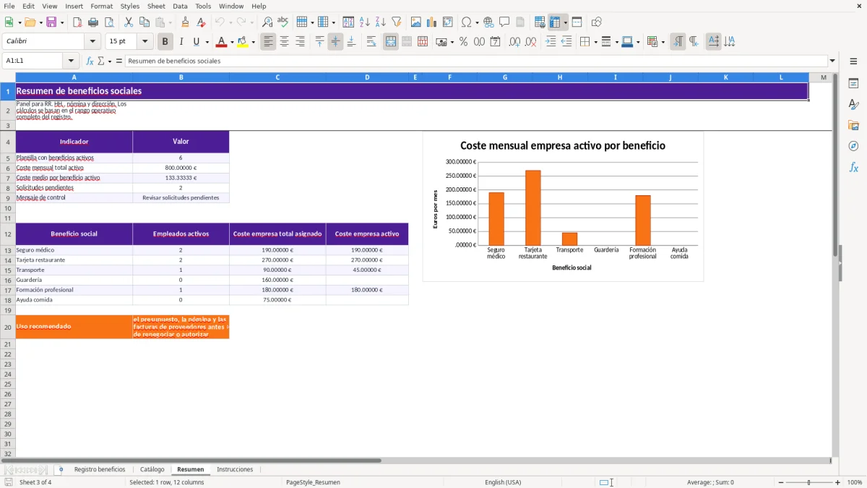
Task: Open the Font Name dropdown
Action: (92, 42)
